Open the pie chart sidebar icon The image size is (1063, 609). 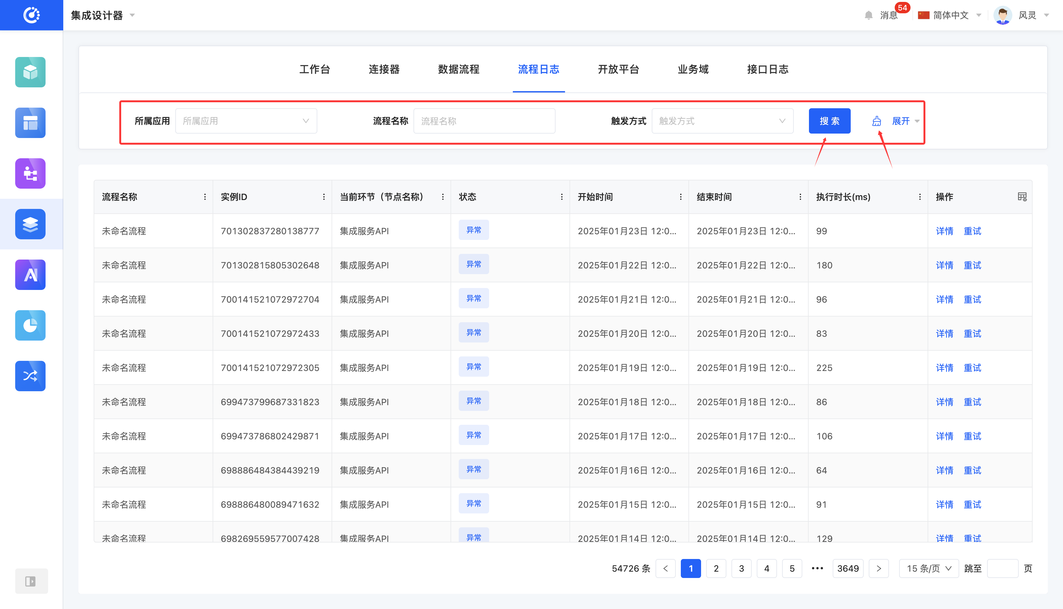pos(30,325)
